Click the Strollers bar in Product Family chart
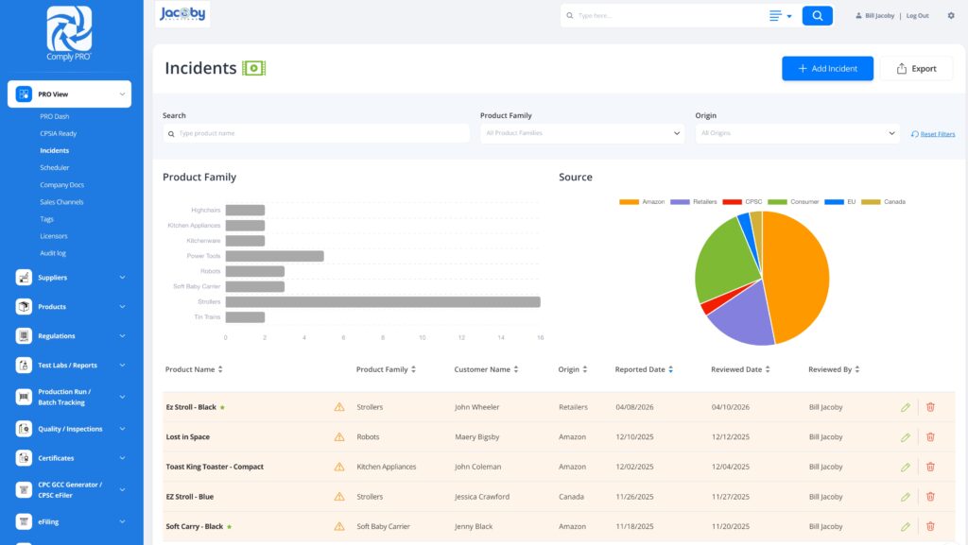This screenshot has width=968, height=545. tap(383, 302)
